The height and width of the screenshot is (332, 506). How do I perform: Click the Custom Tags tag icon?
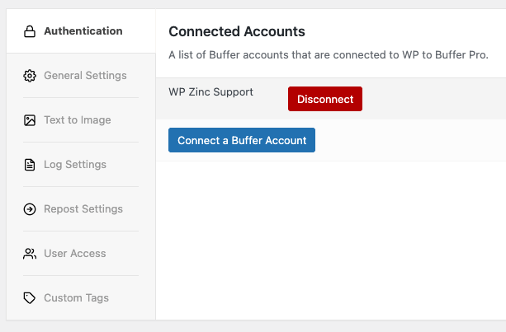[30, 298]
